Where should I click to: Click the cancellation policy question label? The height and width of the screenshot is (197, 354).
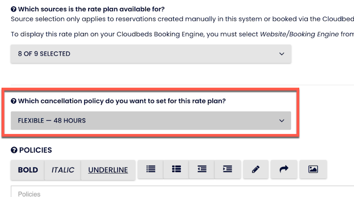pos(122,101)
